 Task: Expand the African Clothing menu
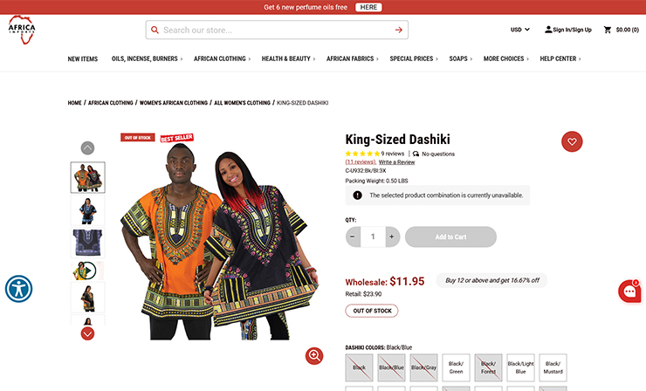point(222,59)
